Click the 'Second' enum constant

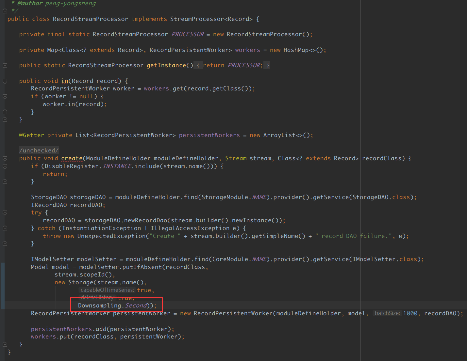tap(136, 306)
